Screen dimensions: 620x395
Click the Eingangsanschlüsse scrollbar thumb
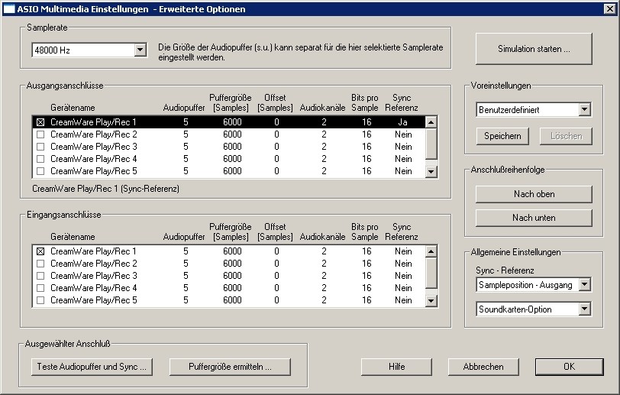click(x=431, y=273)
